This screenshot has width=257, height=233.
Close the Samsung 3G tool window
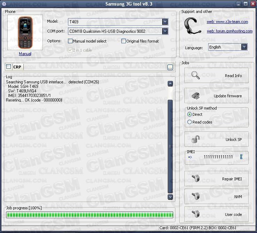(253, 4)
